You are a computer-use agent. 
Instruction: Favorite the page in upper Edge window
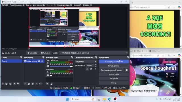click(169, 7)
